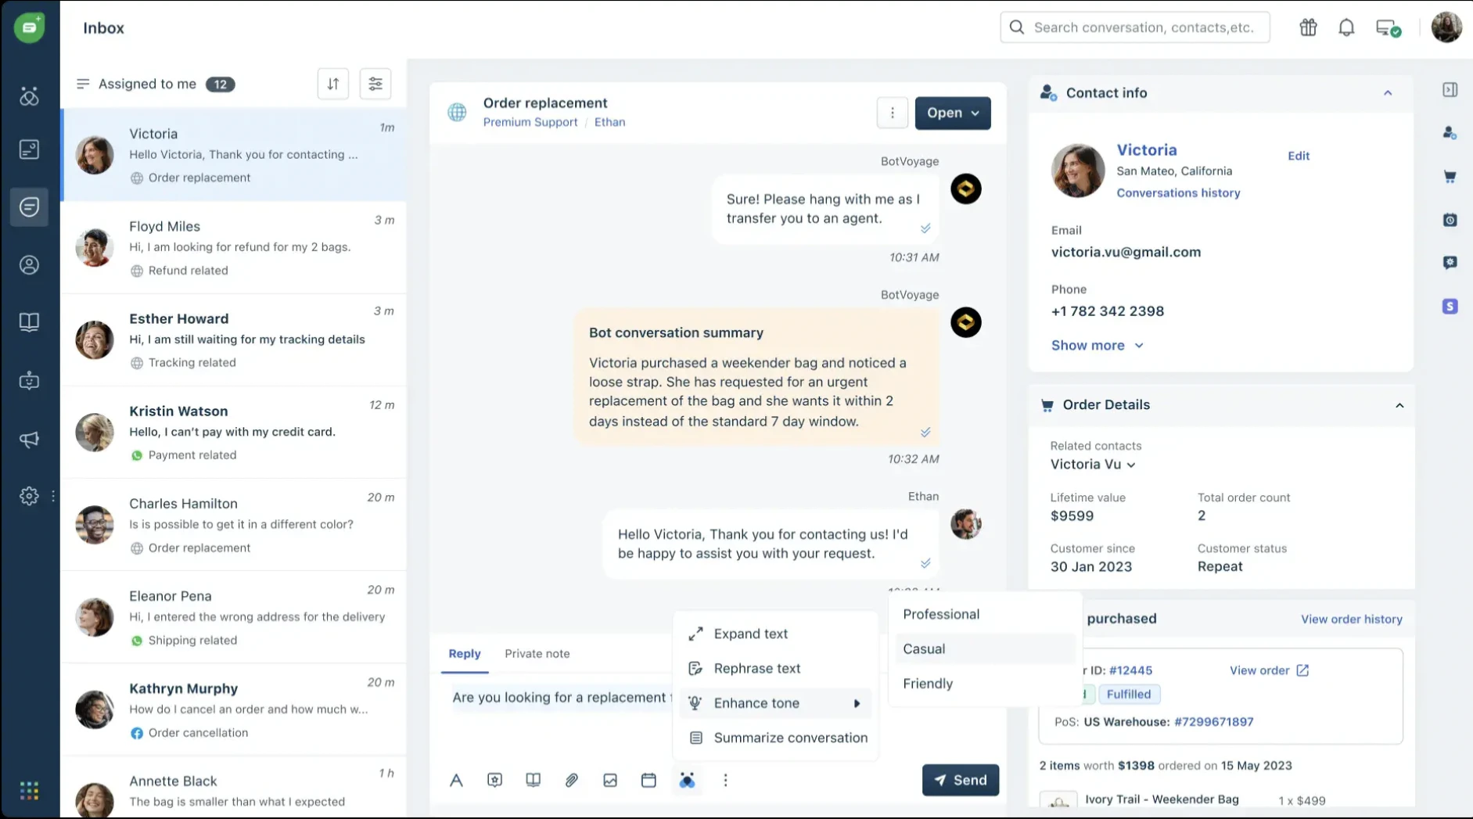Open the conversation filter options icon
Image resolution: width=1473 pixels, height=819 pixels.
coord(375,84)
